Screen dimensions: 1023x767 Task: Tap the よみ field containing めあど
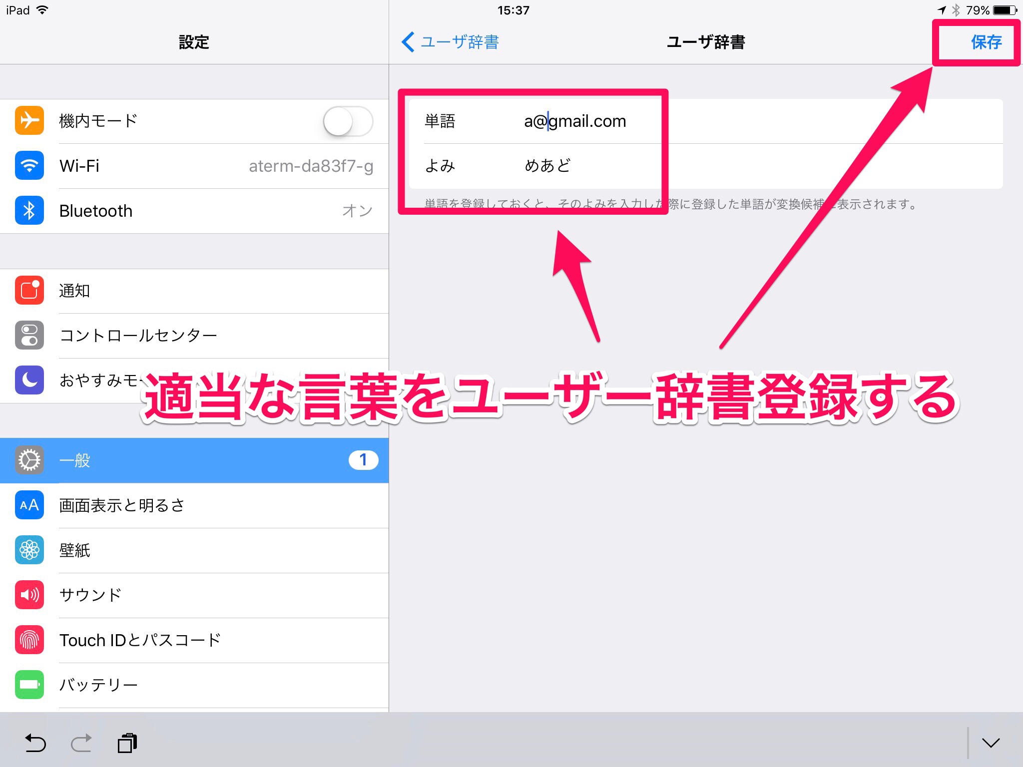click(x=547, y=166)
